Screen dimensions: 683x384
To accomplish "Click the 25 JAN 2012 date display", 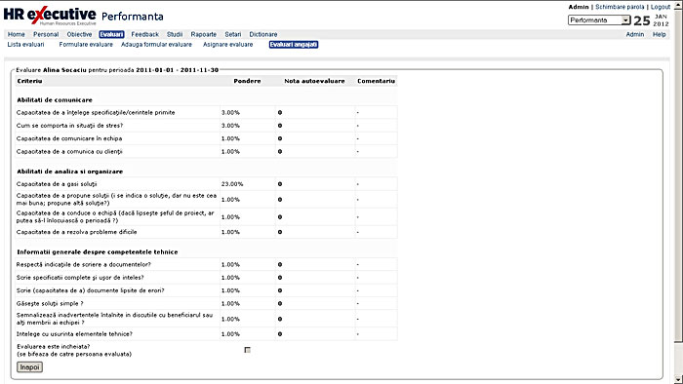I will 651,20.
